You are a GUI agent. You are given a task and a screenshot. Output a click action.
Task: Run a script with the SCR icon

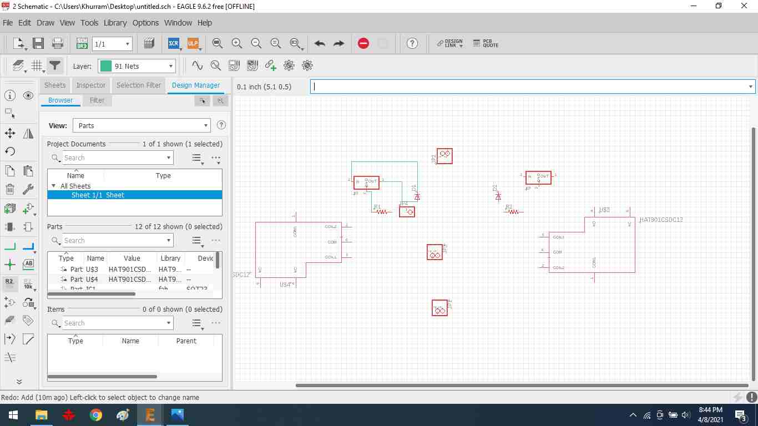(174, 43)
